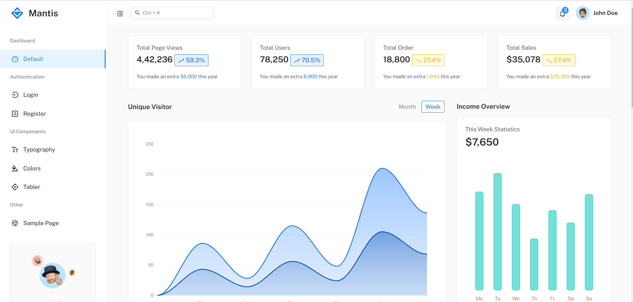Click the Total Page Views card value 4,42,236
This screenshot has height=302, width=633.
[x=155, y=59]
